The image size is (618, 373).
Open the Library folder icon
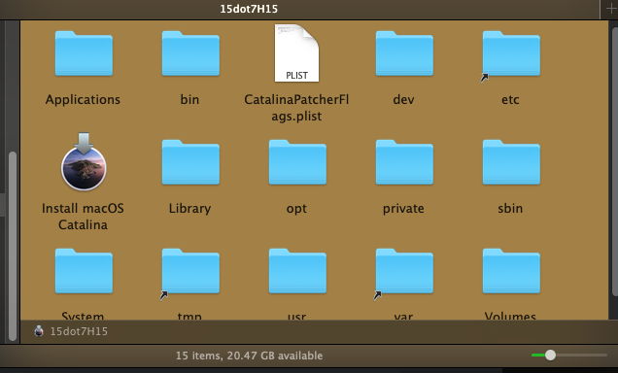pos(190,162)
